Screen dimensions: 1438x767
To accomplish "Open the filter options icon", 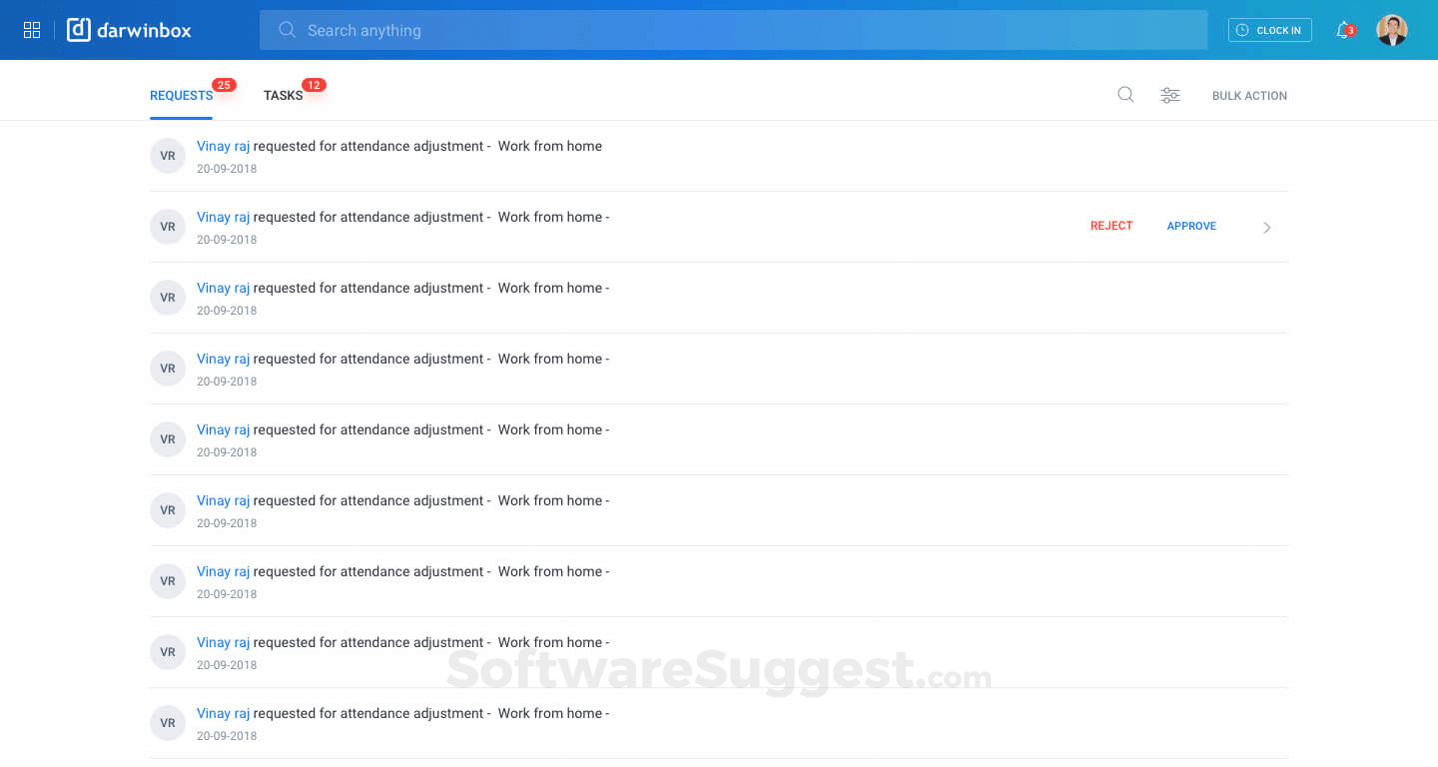I will click(1169, 94).
